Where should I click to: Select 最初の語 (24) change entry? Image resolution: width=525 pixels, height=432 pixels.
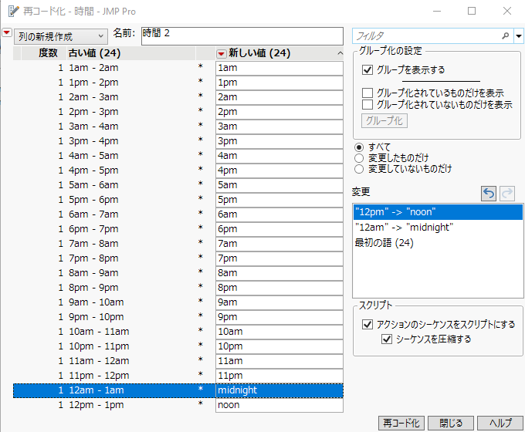point(384,243)
